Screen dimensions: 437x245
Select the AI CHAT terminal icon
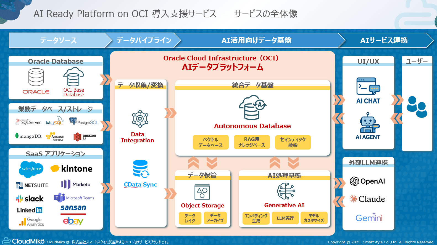[x=368, y=86]
